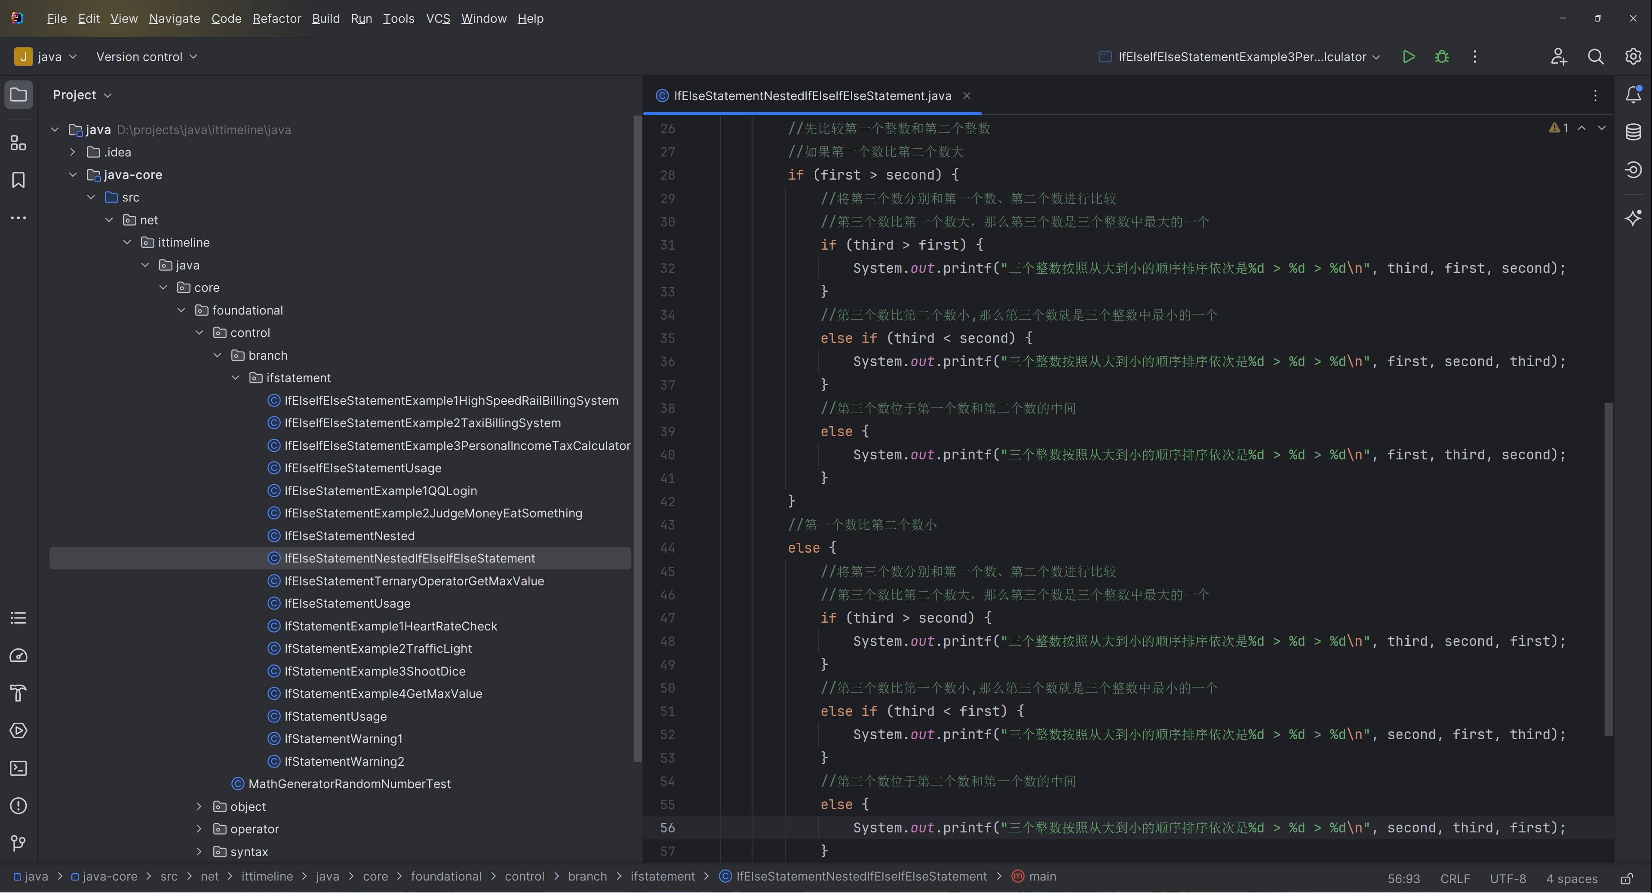Open IfStatementWarning2 class
Screen dimensions: 1652x893
344,761
